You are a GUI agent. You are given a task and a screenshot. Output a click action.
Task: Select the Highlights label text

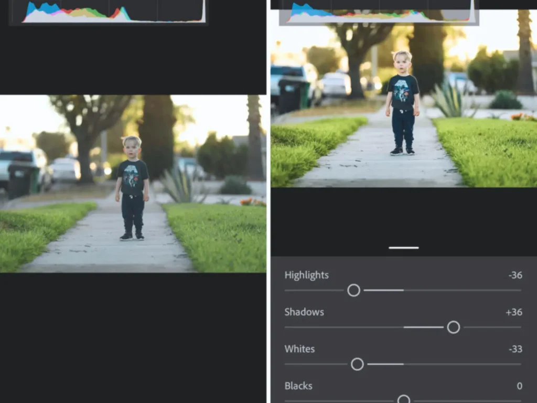306,275
